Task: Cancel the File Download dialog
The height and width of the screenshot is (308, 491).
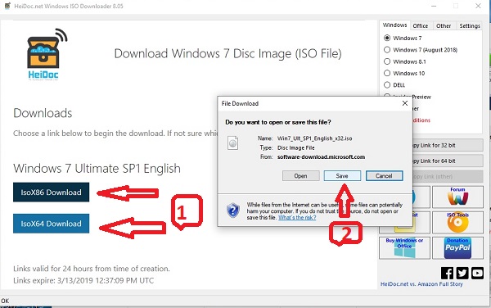Action: (385, 176)
